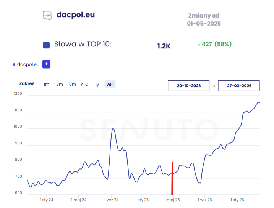Set the range to 1y
This screenshot has height=208, width=274.
97,84
